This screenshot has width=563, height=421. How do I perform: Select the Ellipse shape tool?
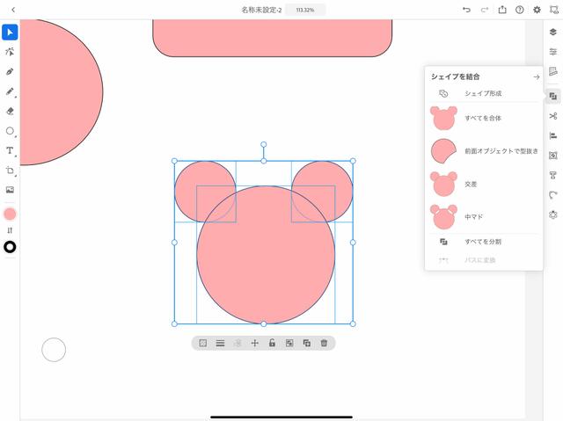click(x=10, y=131)
